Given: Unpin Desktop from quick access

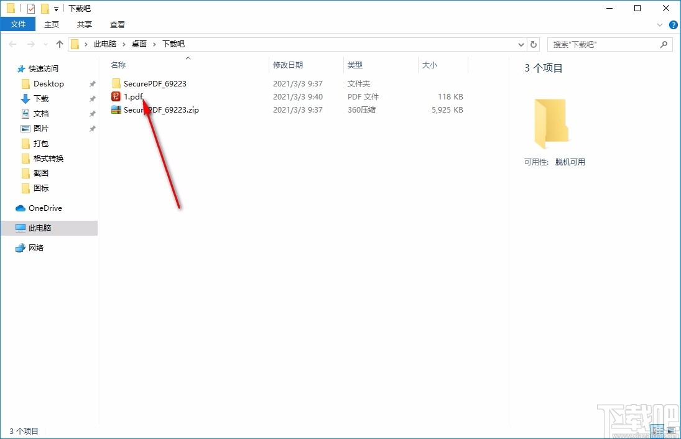Looking at the screenshot, I should click(91, 83).
